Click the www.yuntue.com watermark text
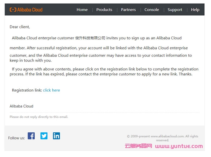Image resolution: width=211 pixels, height=157 pixels. coord(179,146)
